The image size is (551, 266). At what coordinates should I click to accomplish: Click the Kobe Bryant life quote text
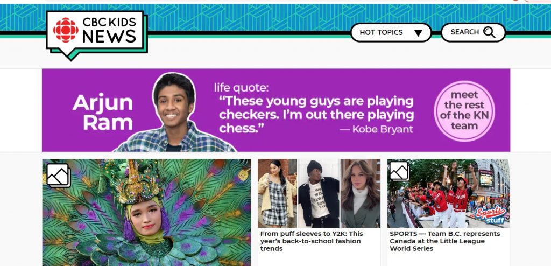click(x=316, y=114)
